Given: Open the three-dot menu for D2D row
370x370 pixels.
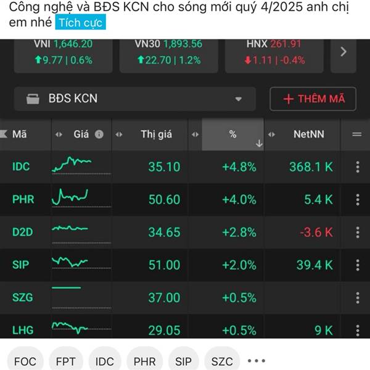Looking at the screenshot, I should pyautogui.click(x=358, y=232).
